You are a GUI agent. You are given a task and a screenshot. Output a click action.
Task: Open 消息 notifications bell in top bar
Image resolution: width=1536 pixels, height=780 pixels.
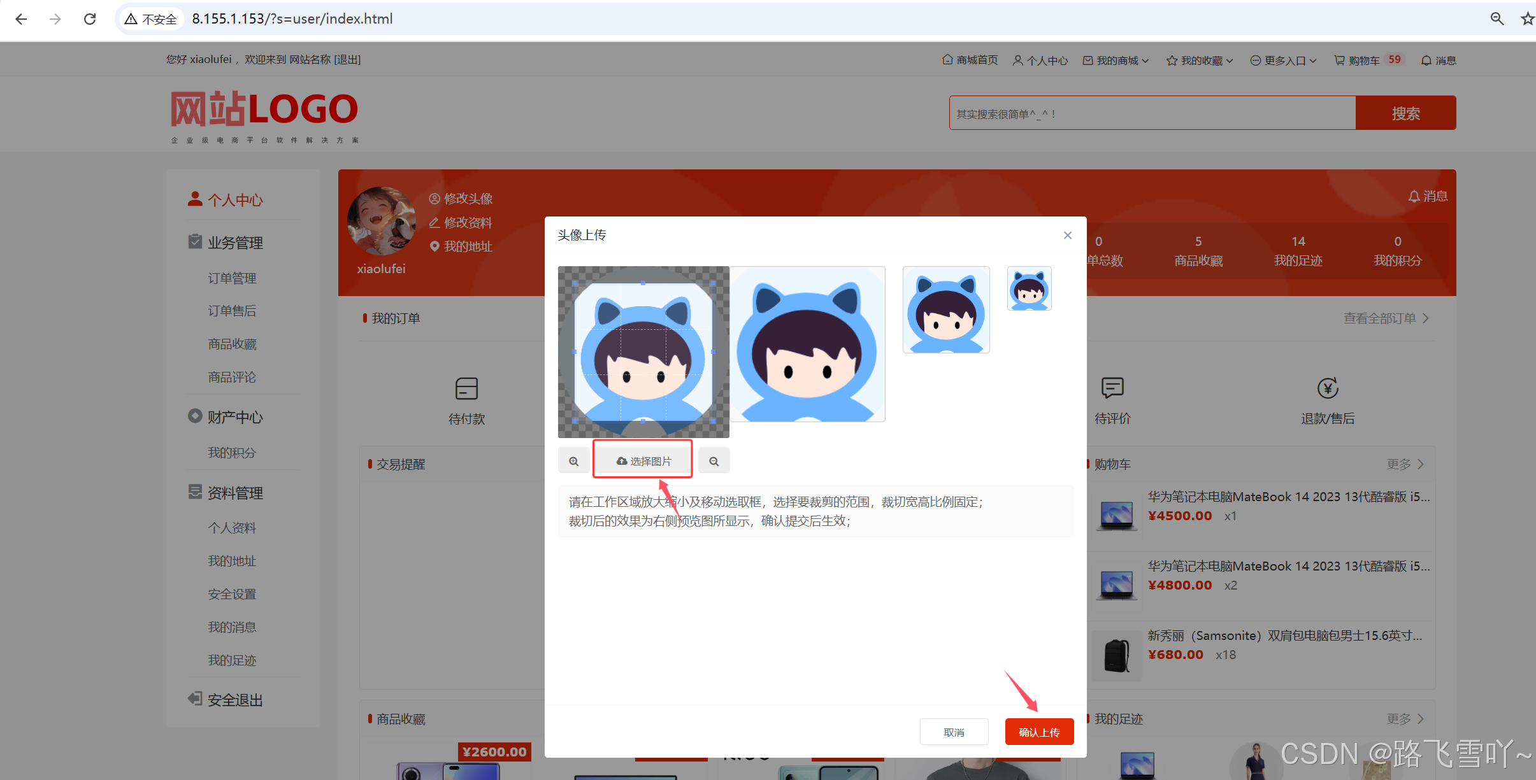pyautogui.click(x=1439, y=60)
